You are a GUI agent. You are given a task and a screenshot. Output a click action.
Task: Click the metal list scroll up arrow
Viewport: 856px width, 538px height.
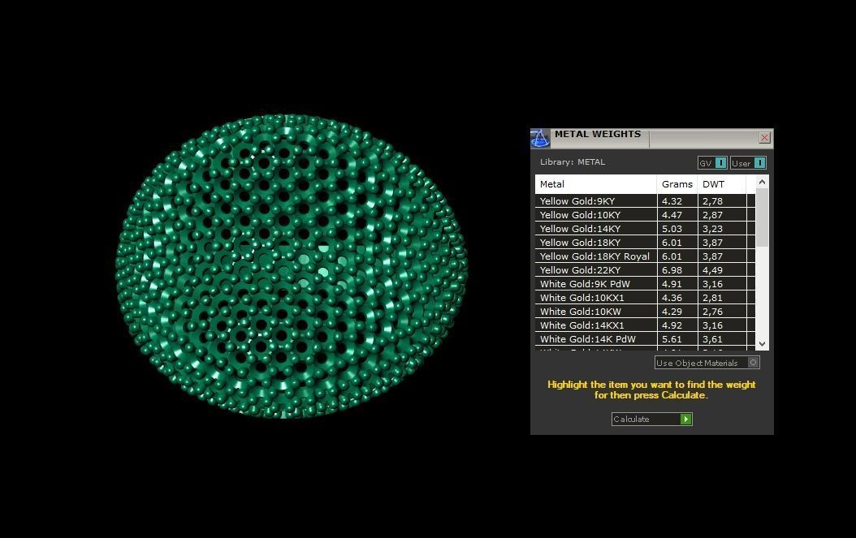pos(762,182)
